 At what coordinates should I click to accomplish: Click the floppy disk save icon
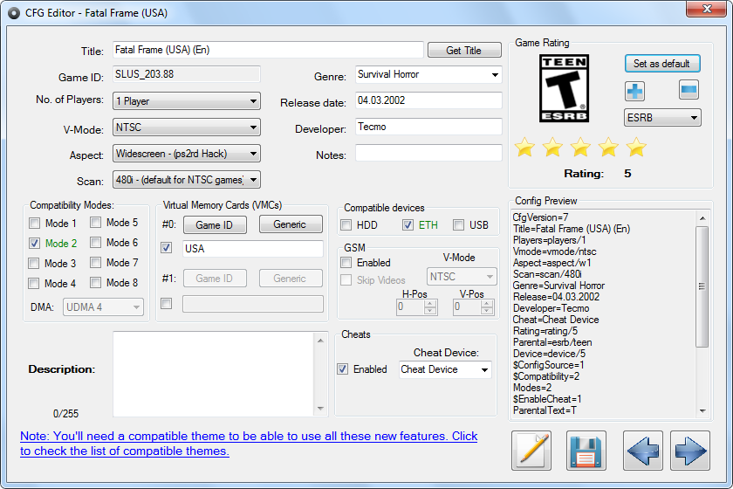click(x=586, y=451)
